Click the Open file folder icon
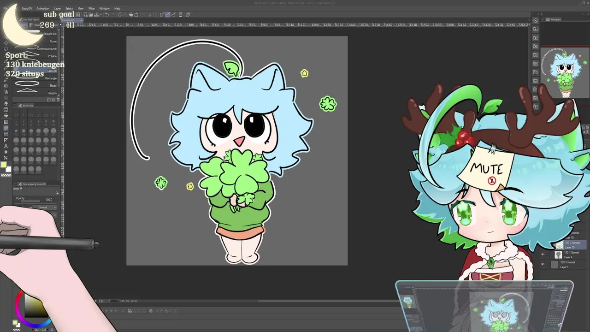Screen dimensions: 590x332 (91, 14)
